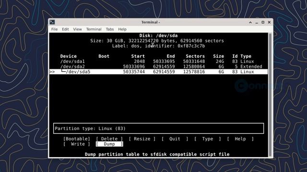Viewport: 307px width, 172px height.
Task: Click the 50335744 start value
Action: click(134, 72)
